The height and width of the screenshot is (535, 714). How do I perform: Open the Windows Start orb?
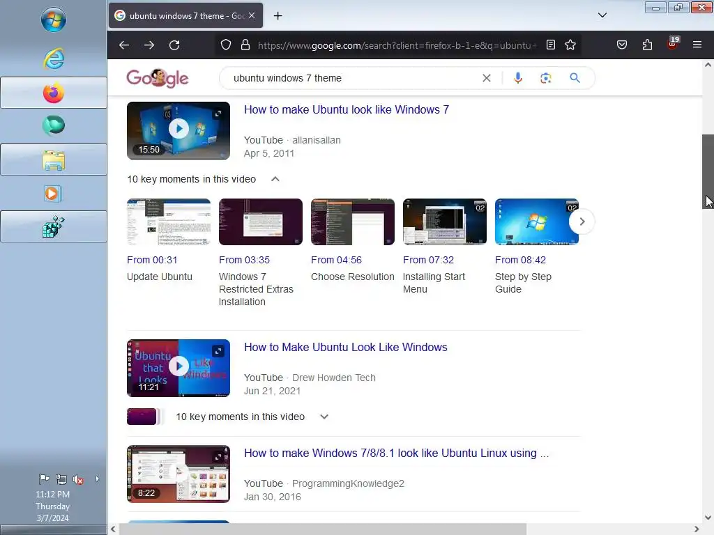[x=53, y=20]
